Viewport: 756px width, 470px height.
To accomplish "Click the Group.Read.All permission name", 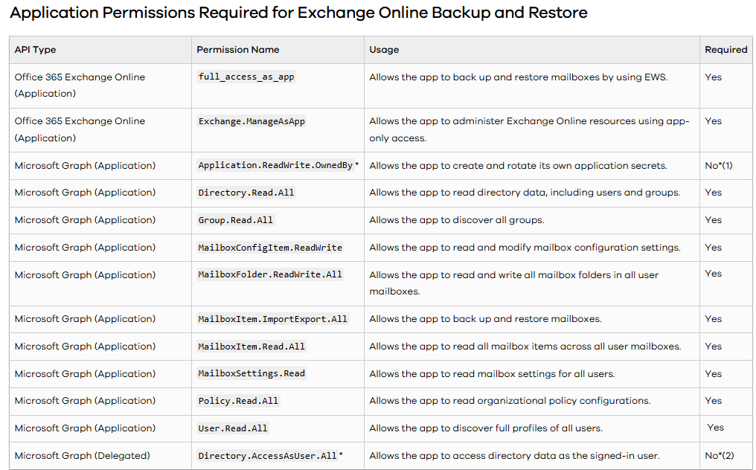I will tap(236, 220).
